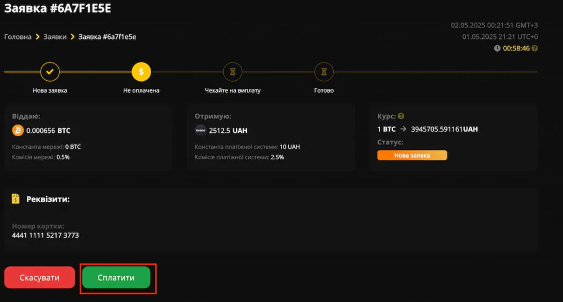Click the Чекайте на виплату step label

(233, 91)
